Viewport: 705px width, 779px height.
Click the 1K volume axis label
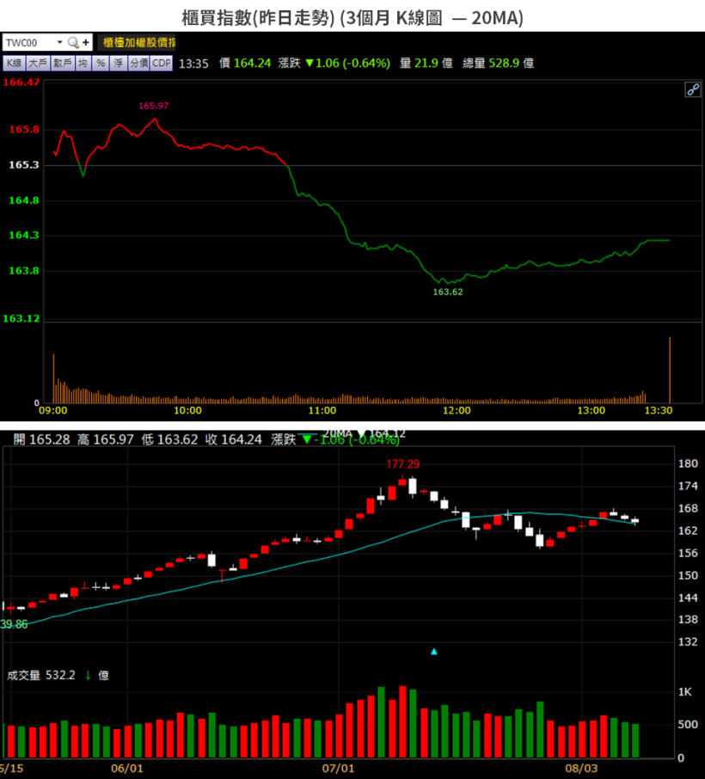[x=684, y=692]
